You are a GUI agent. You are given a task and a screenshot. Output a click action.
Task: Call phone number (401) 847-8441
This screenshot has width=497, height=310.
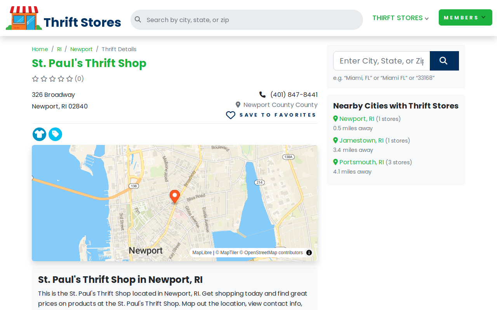pyautogui.click(x=294, y=95)
